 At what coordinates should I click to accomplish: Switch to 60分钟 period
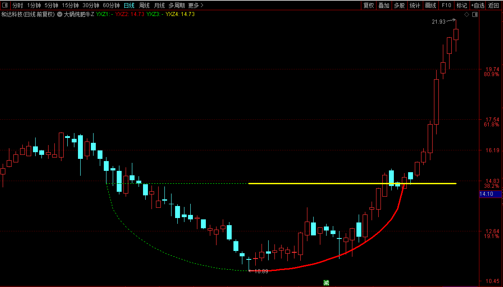[x=111, y=5]
